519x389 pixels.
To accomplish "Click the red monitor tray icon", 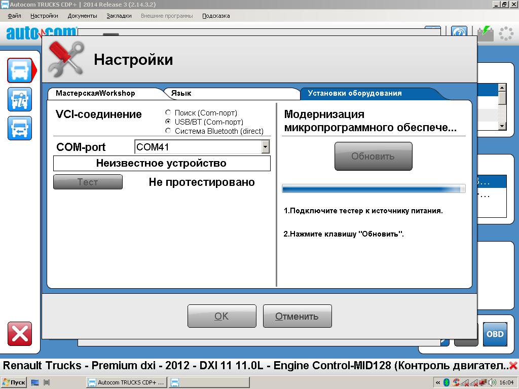I will pyautogui.click(x=483, y=382).
